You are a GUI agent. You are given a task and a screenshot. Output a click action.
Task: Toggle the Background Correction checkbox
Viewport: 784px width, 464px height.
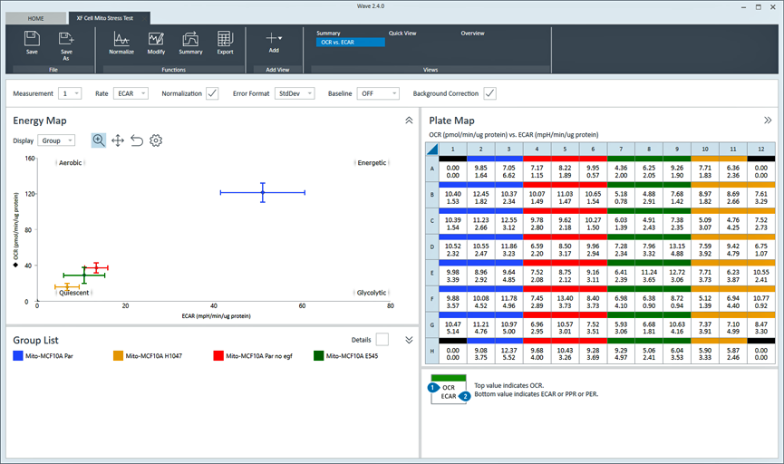[x=489, y=93]
